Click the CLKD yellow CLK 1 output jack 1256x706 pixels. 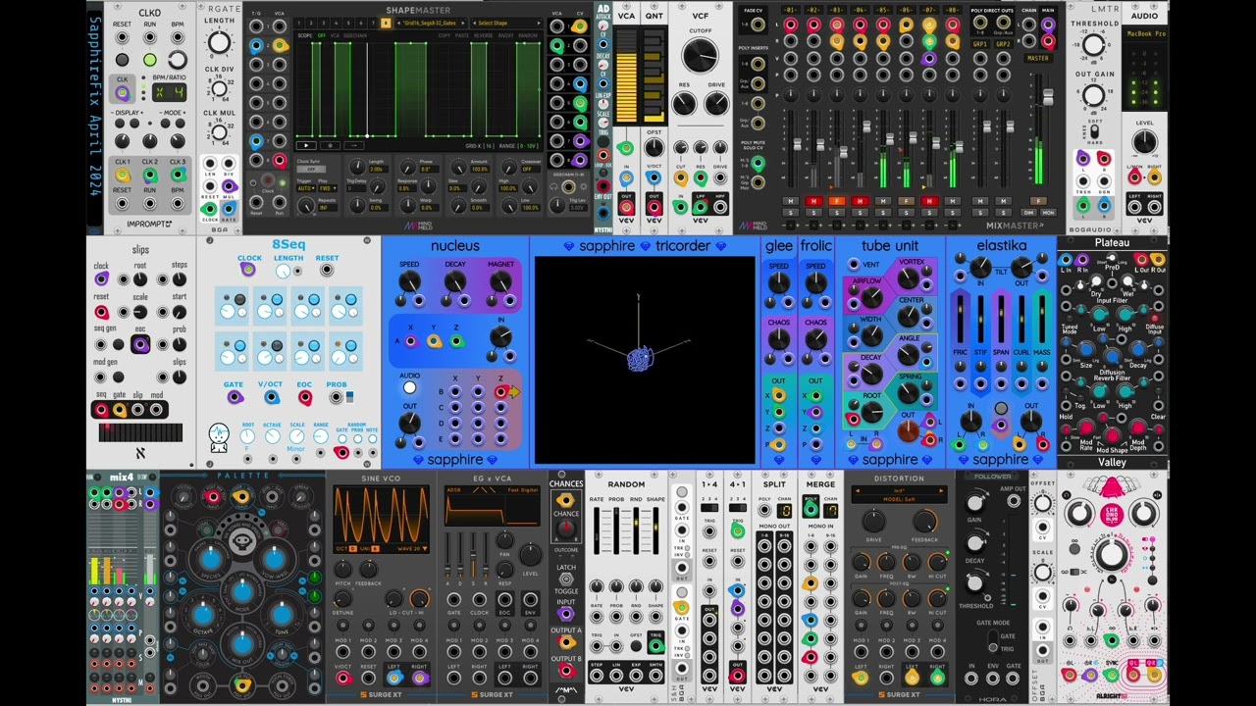(122, 176)
